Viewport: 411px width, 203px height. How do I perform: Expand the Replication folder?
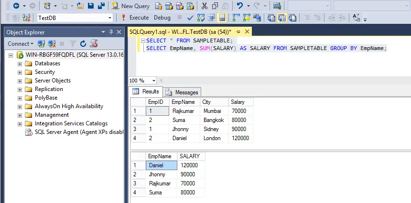pyautogui.click(x=20, y=90)
